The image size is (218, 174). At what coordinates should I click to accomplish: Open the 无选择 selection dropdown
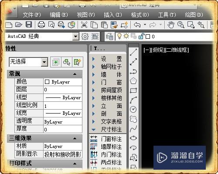[x=44, y=62]
